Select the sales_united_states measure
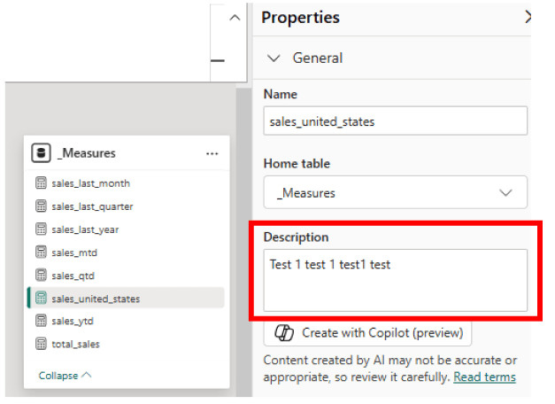This screenshot has height=404, width=555. 96,299
